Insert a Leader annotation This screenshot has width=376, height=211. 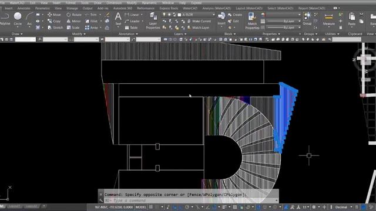(x=132, y=21)
